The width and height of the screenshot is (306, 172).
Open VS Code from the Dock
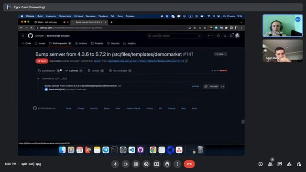[x=132, y=150]
